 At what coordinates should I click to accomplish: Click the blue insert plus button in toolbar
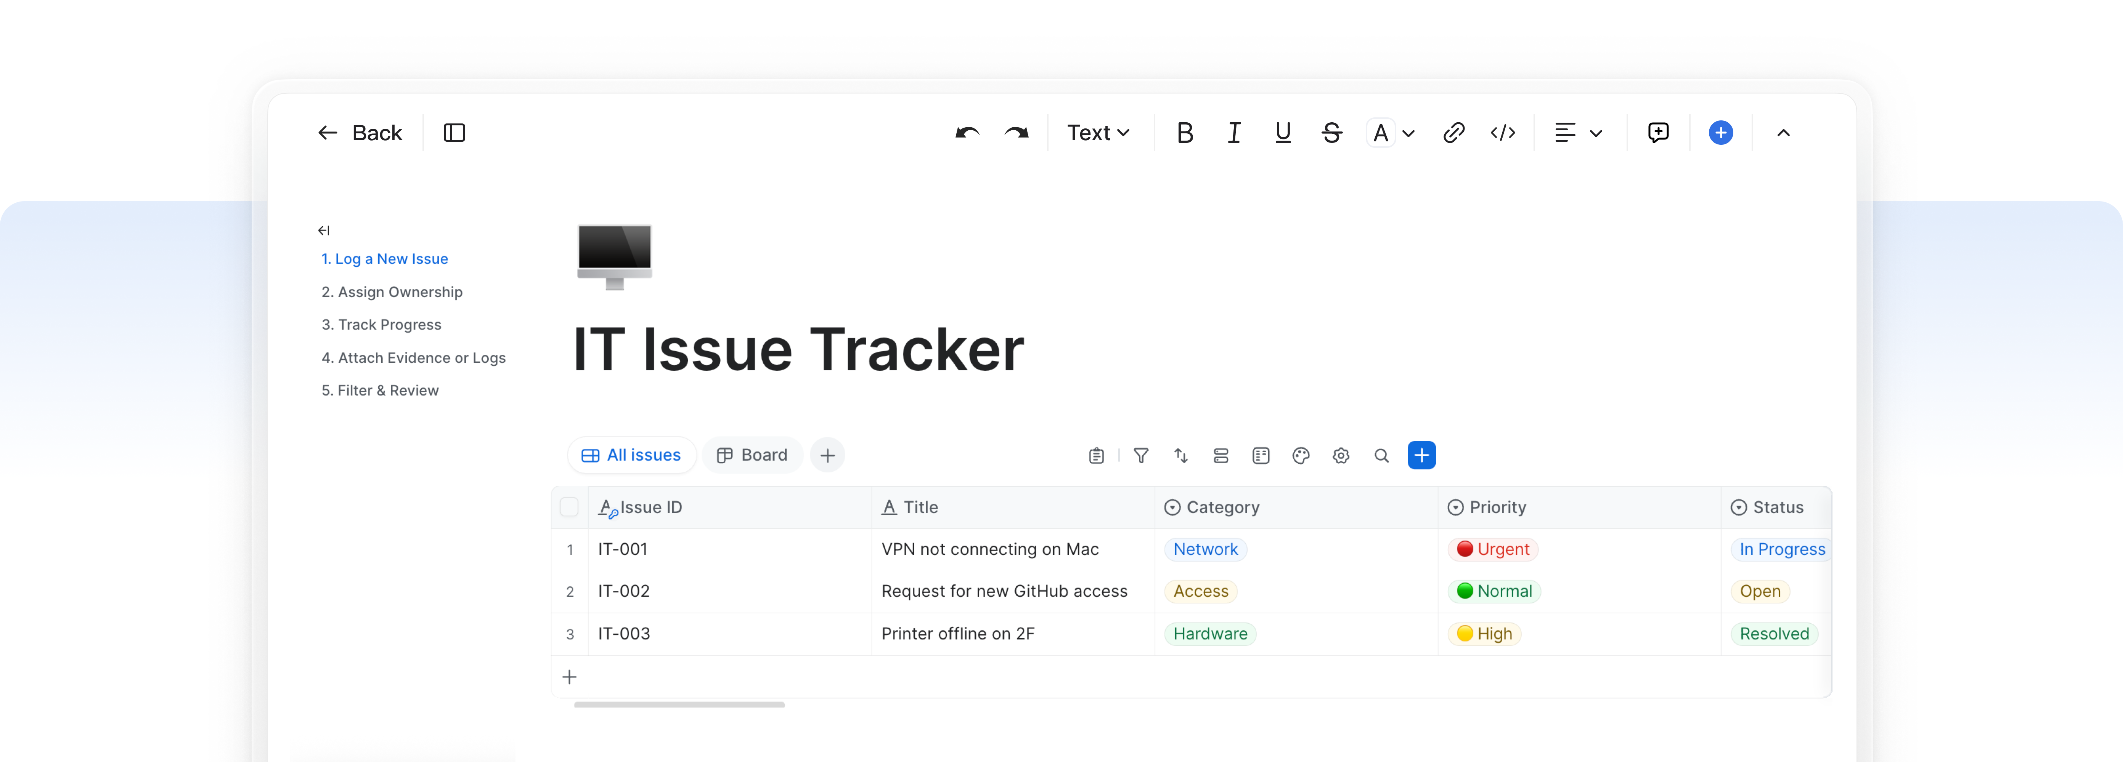[x=1721, y=133]
